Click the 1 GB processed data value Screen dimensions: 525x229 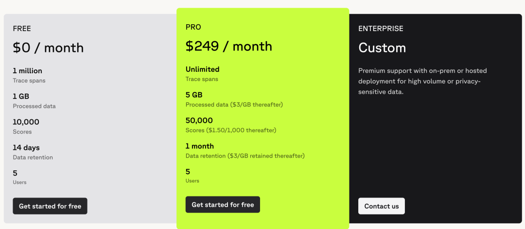tap(21, 96)
